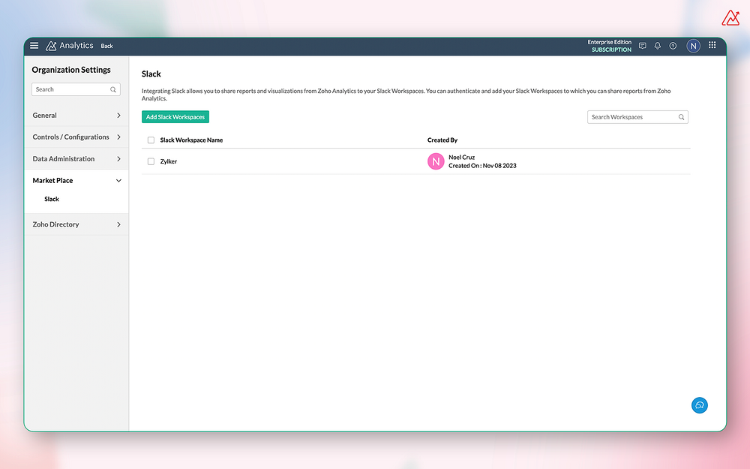Collapse the Market Place section
750x469 pixels.
(76, 180)
